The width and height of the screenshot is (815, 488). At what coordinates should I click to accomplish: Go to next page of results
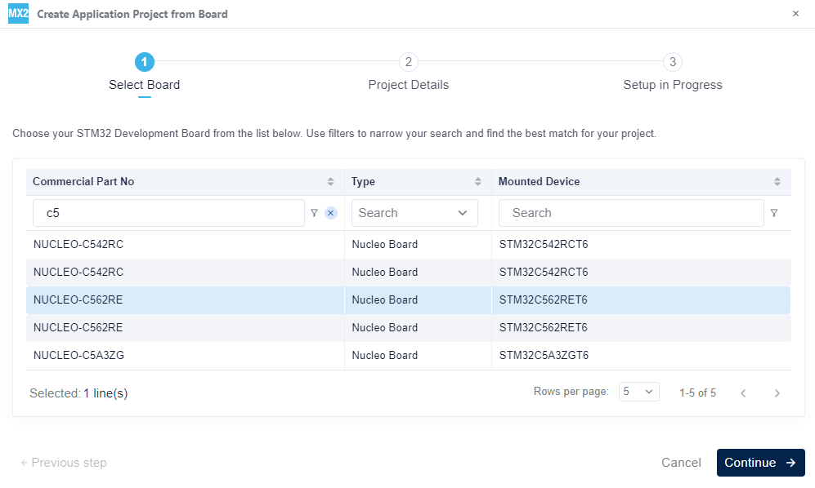(777, 393)
